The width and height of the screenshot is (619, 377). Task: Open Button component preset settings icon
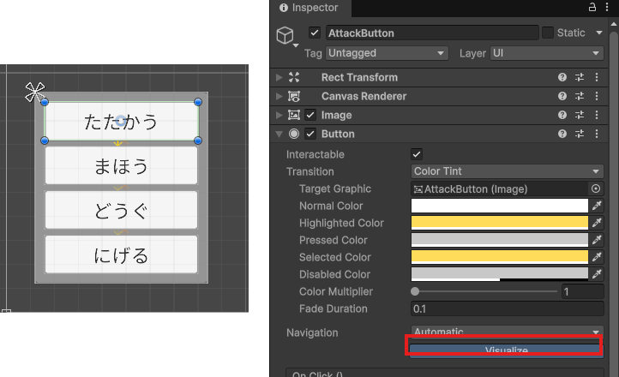tap(580, 134)
